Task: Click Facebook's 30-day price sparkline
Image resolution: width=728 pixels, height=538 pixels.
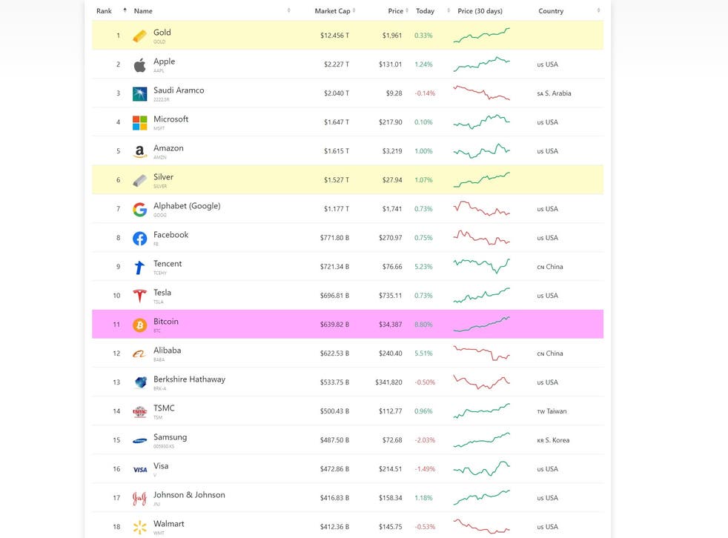Action: [x=481, y=237]
